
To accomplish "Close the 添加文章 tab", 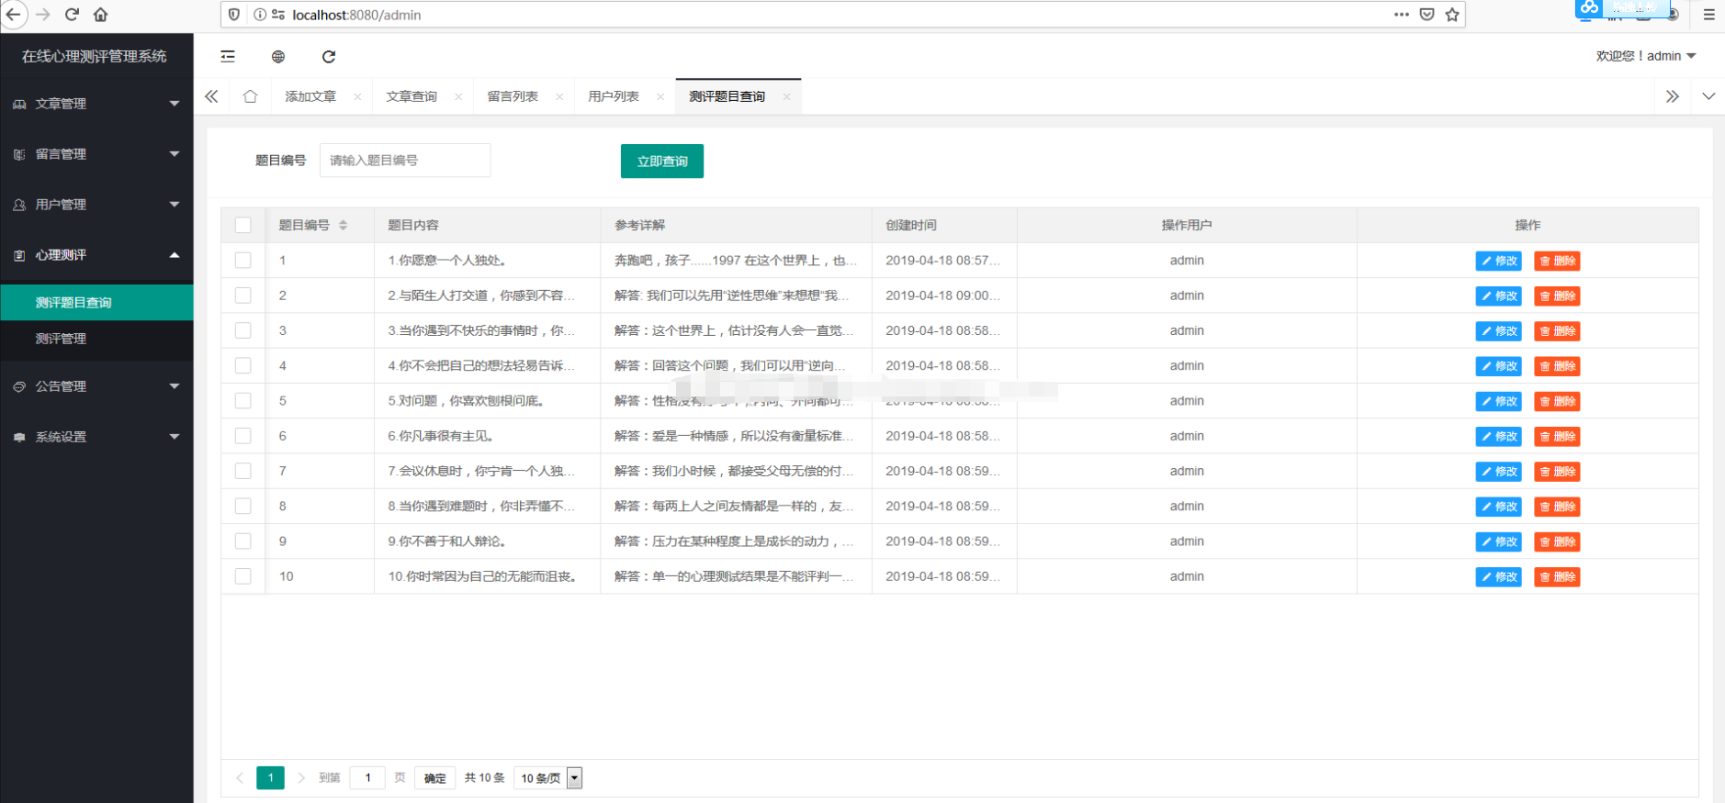I will pos(357,96).
